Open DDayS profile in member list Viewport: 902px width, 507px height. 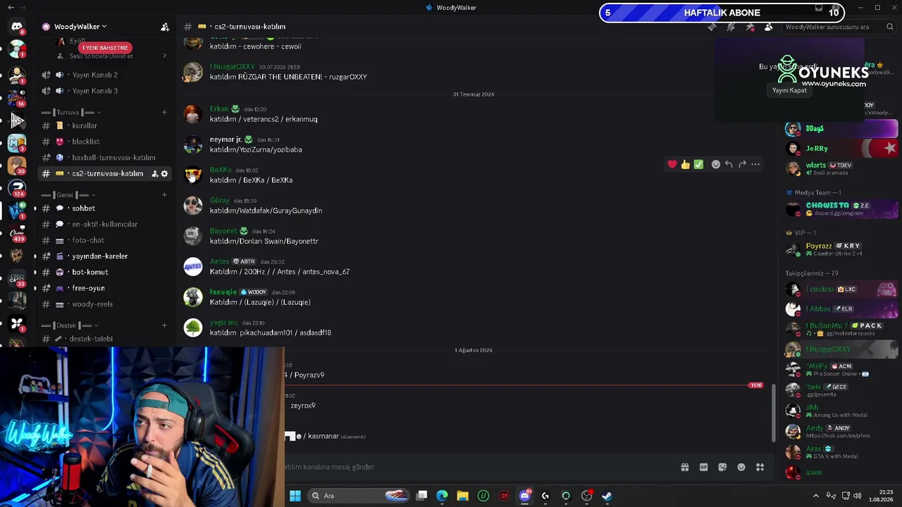pyautogui.click(x=842, y=129)
